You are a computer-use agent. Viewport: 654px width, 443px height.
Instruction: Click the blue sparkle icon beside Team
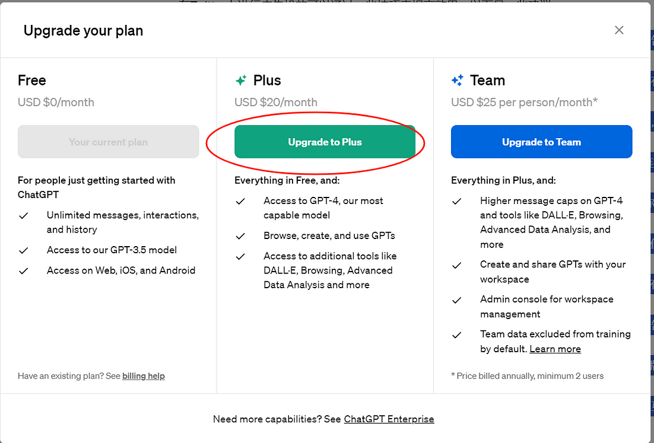[x=458, y=80]
